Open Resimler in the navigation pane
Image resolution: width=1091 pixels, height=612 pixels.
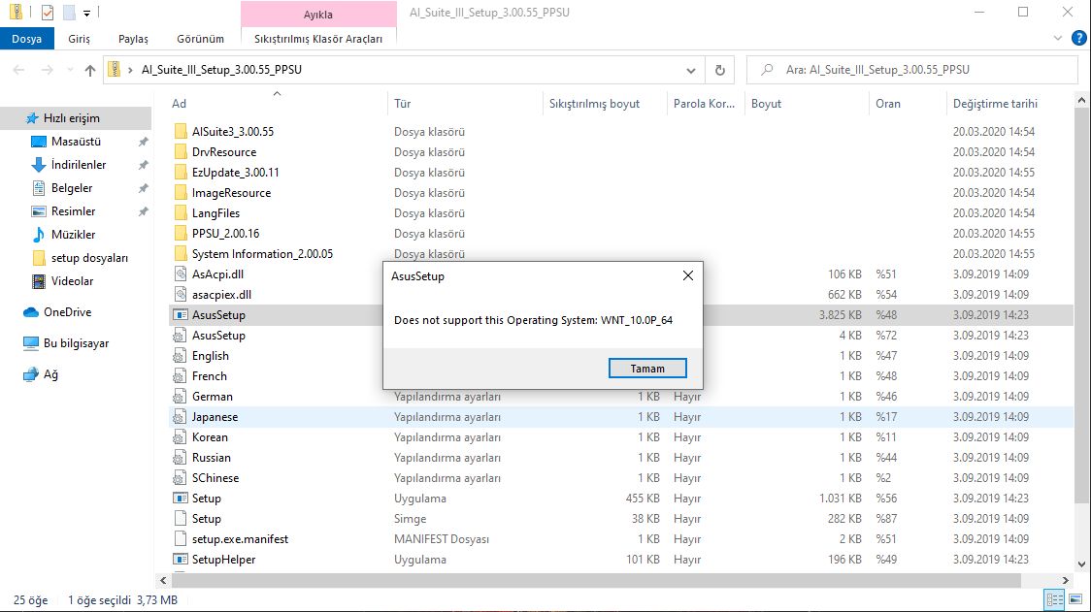(x=73, y=211)
